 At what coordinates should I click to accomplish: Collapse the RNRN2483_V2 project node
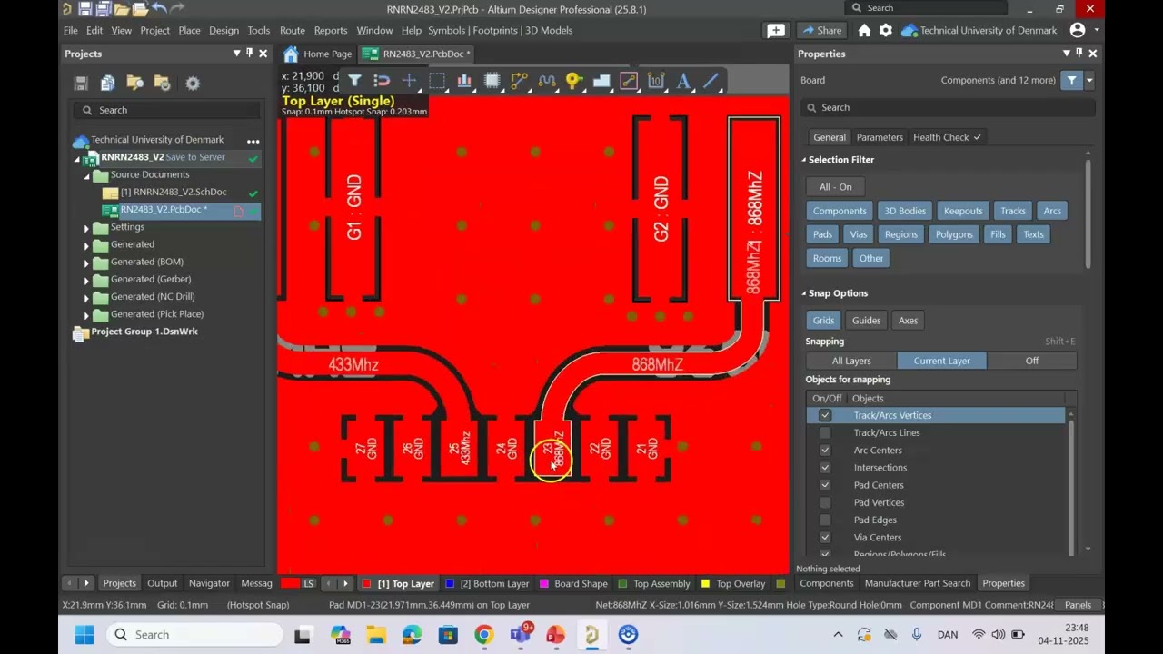coord(77,158)
